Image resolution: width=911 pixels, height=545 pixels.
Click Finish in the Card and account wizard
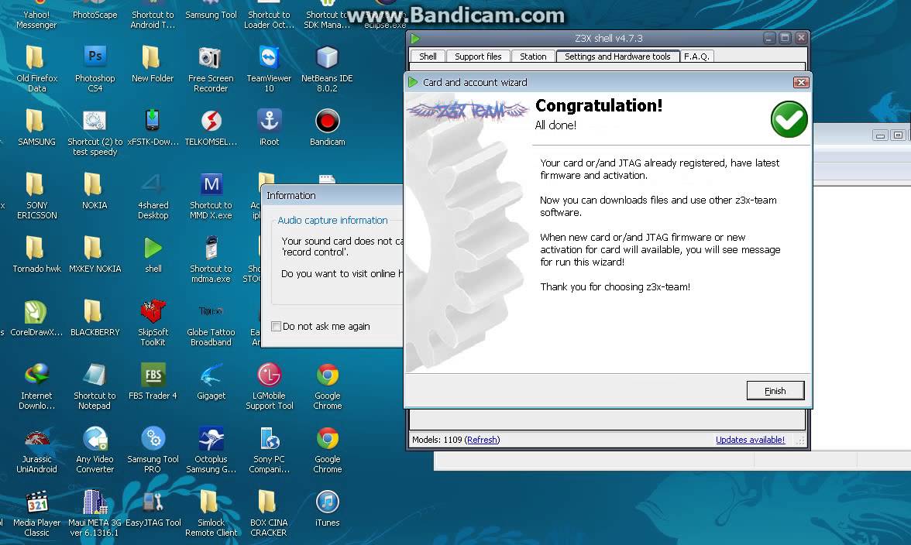(x=775, y=391)
